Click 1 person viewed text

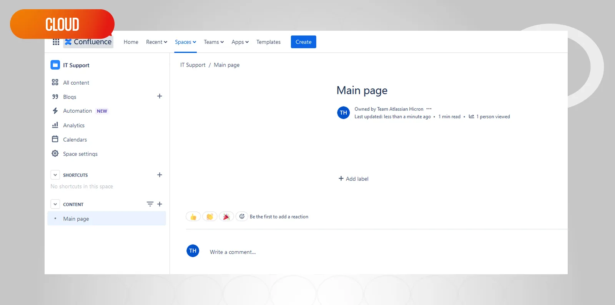point(493,117)
